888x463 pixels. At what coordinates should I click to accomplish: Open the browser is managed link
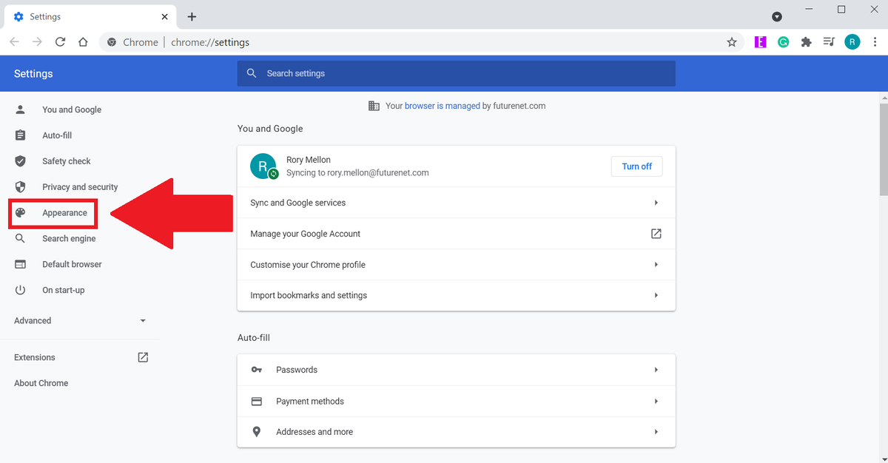click(441, 105)
